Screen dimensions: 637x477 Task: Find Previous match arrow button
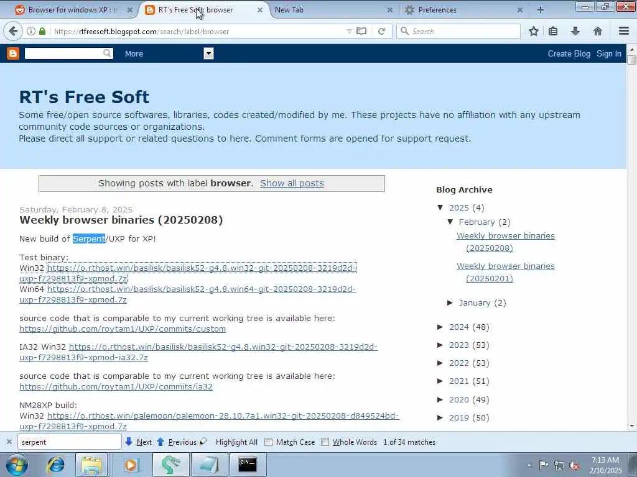(176, 442)
